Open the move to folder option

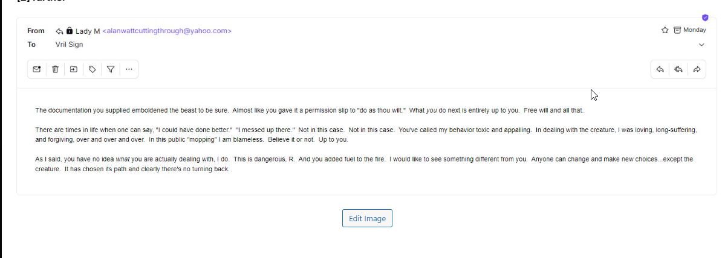pyautogui.click(x=74, y=69)
